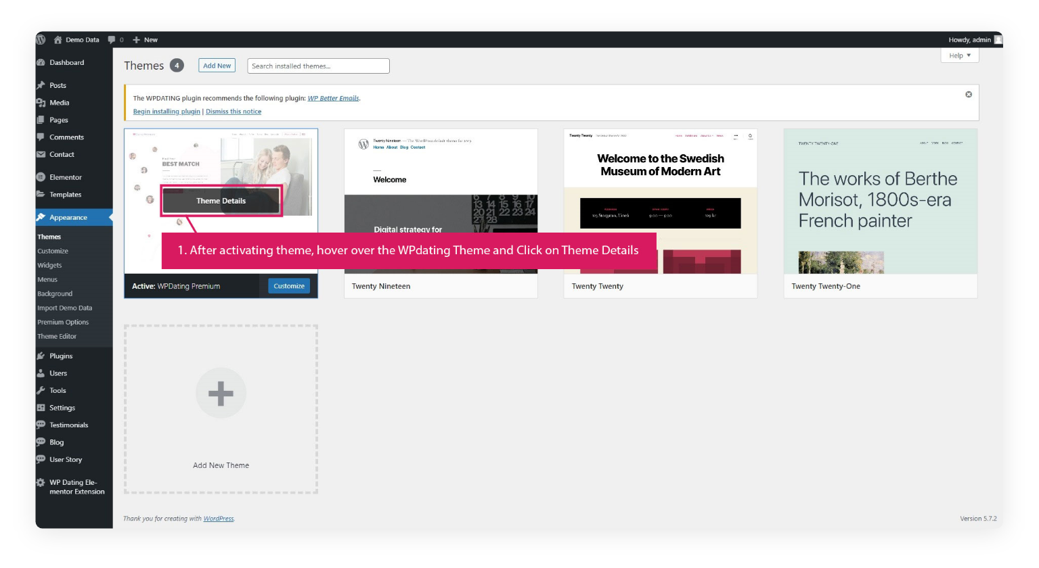Click the Users person icon
This screenshot has width=1039, height=568.
pyautogui.click(x=41, y=373)
